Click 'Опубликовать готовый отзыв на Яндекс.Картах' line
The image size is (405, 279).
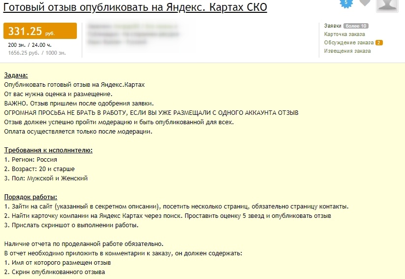point(74,85)
